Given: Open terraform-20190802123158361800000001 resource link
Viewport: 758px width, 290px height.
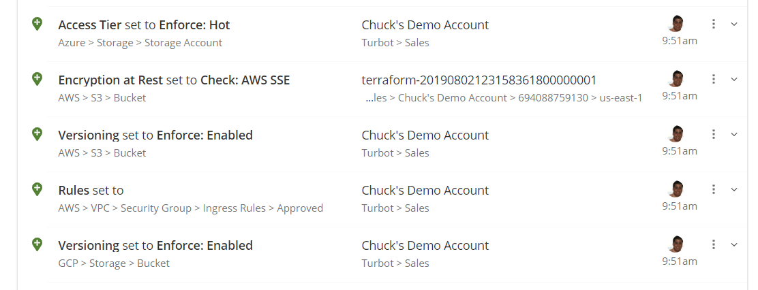Looking at the screenshot, I should point(479,80).
